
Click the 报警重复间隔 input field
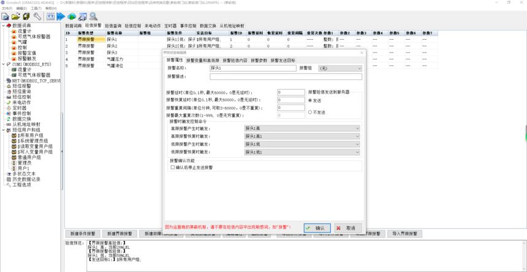pyautogui.click(x=291, y=108)
